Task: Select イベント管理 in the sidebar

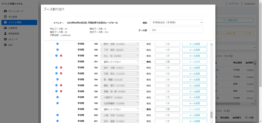Action: pos(19,22)
